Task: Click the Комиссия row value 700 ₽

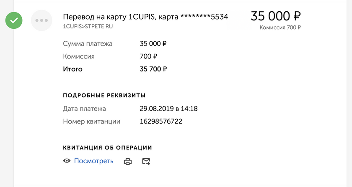Action: point(148,56)
